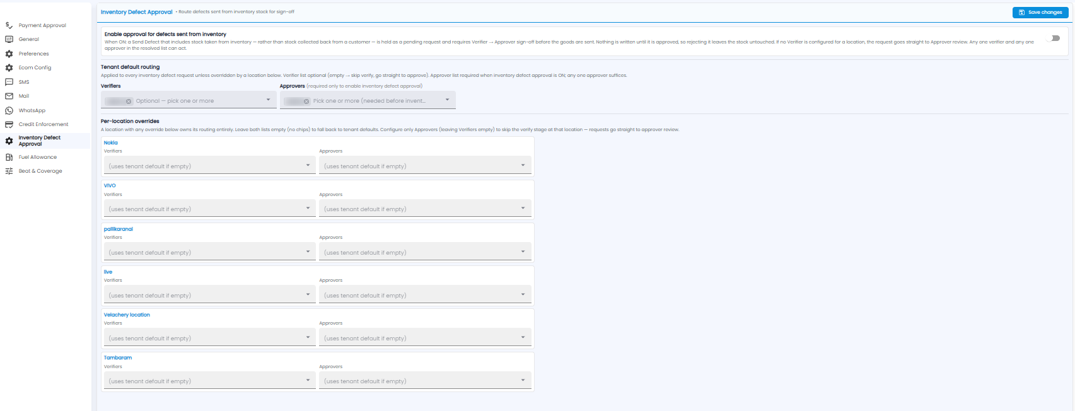The height and width of the screenshot is (411, 1075).
Task: Click "Enable approval for defects sent from inventory" label
Action: (165, 34)
